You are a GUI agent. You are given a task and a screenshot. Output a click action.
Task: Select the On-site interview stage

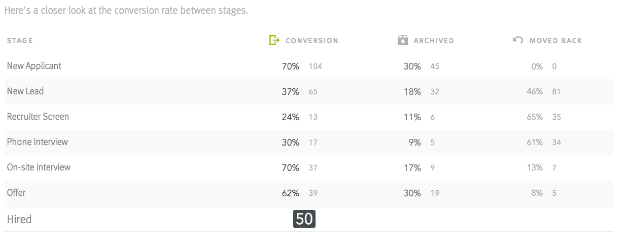(309, 168)
